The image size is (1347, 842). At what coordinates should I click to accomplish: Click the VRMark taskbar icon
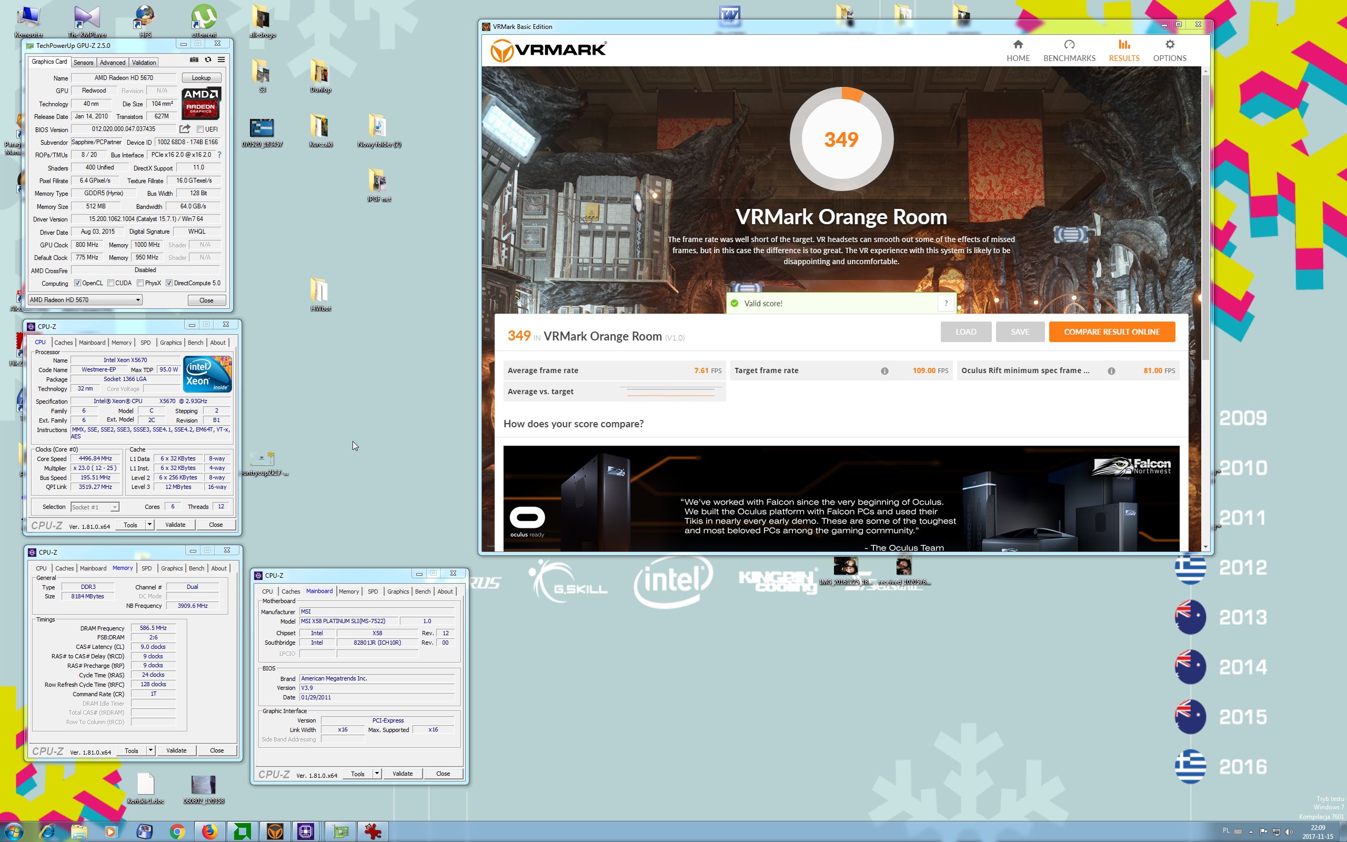275,831
